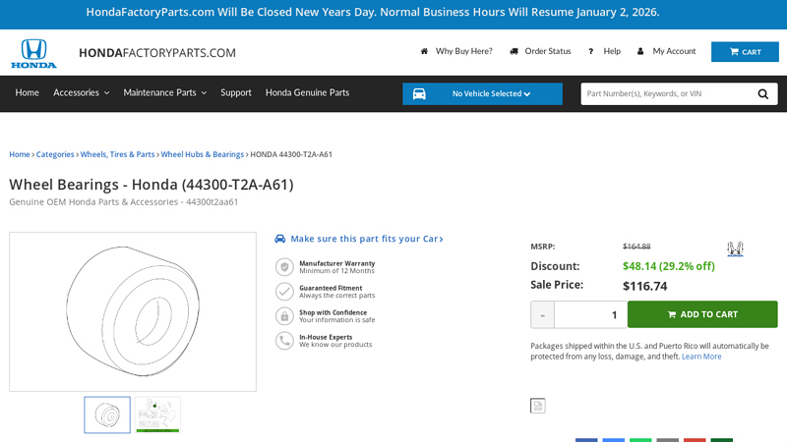787x442 pixels.
Task: Click the small document icon below shipping note
Action: [x=537, y=406]
